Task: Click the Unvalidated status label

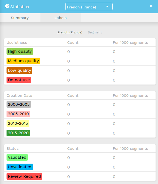Action: coord(20,167)
